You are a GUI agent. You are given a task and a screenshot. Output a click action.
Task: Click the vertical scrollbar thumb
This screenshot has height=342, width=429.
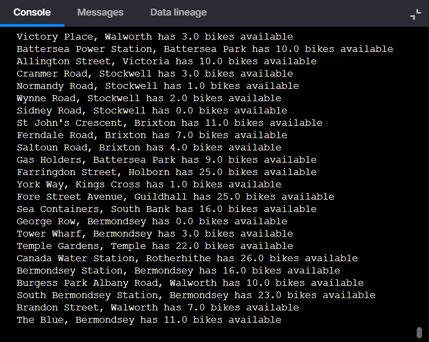pyautogui.click(x=419, y=332)
